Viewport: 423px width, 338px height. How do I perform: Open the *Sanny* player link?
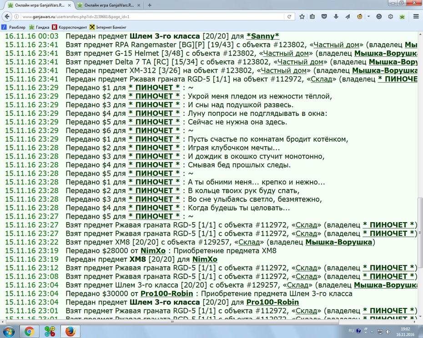coord(262,36)
